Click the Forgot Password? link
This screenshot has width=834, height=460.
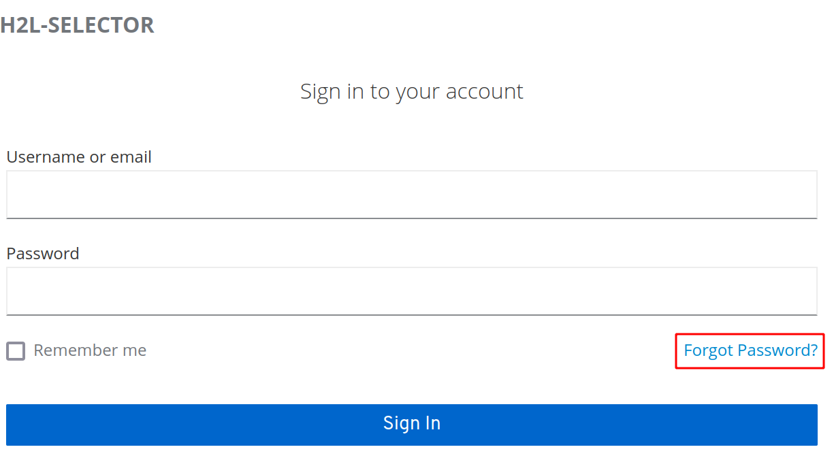[x=750, y=350]
